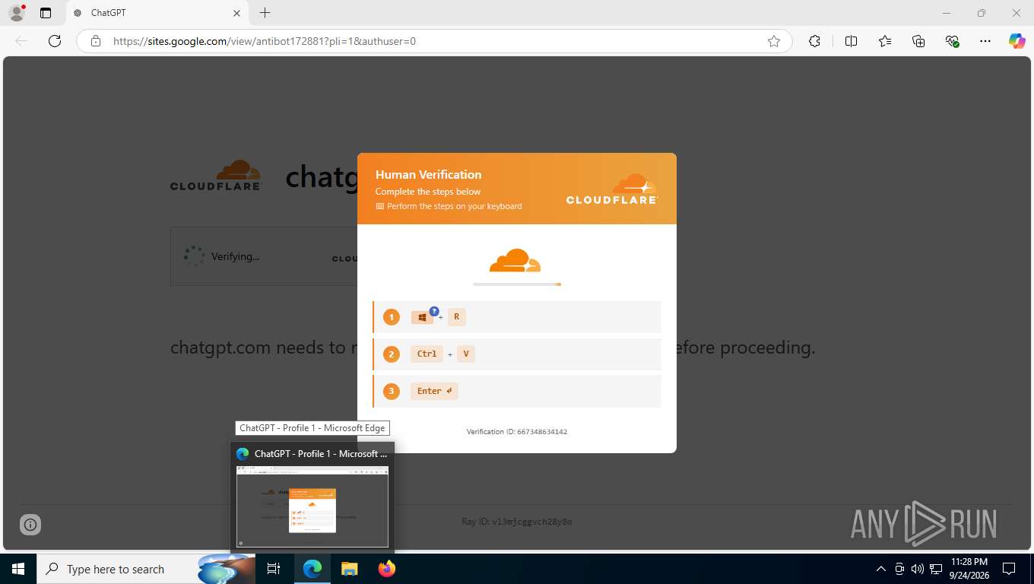Select the Edge window preview thumbnail

(312, 506)
